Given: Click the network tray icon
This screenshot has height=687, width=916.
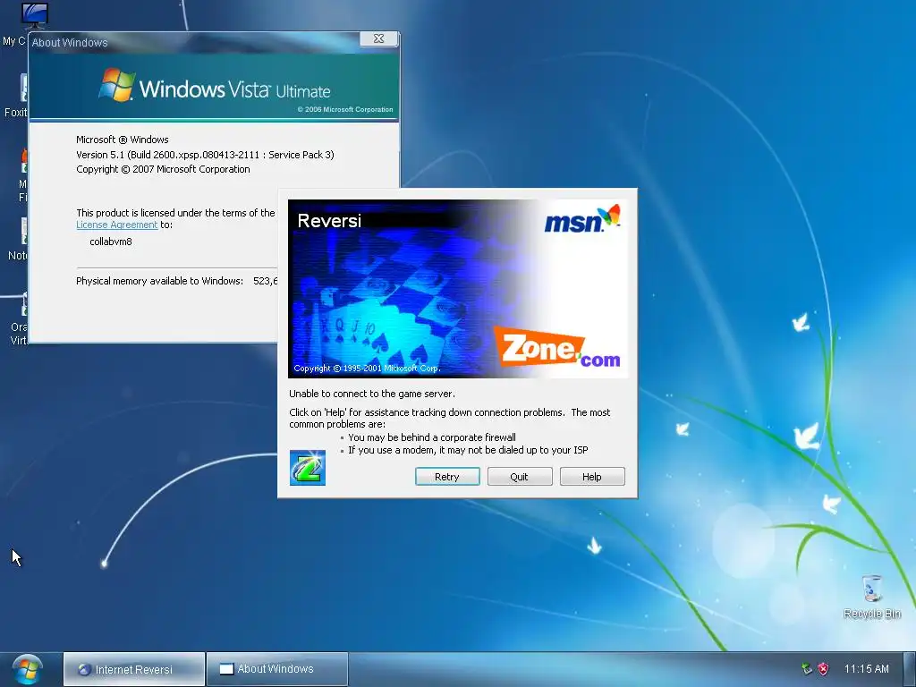Looking at the screenshot, I should (x=807, y=669).
